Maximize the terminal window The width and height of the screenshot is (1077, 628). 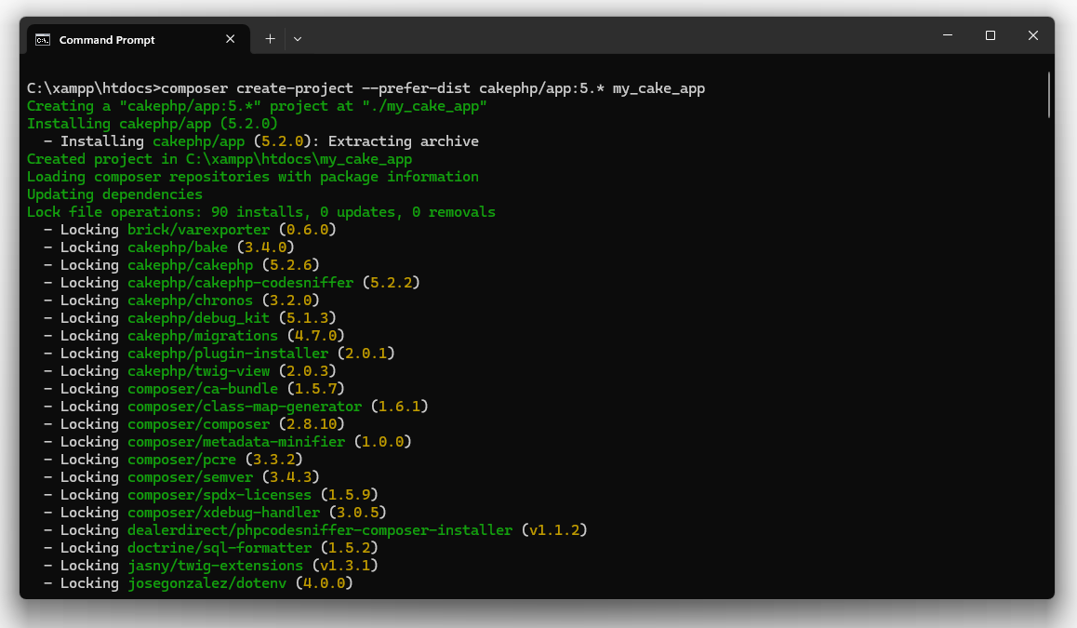[990, 34]
